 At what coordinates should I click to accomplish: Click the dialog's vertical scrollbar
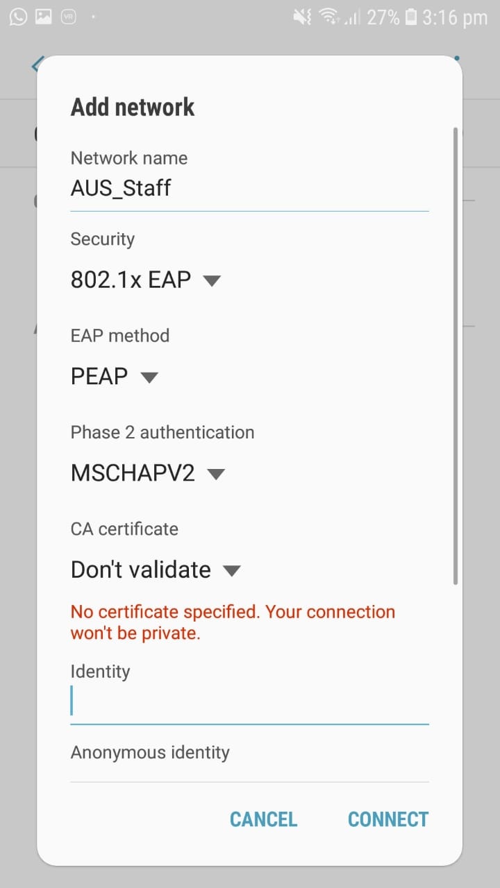(x=456, y=355)
